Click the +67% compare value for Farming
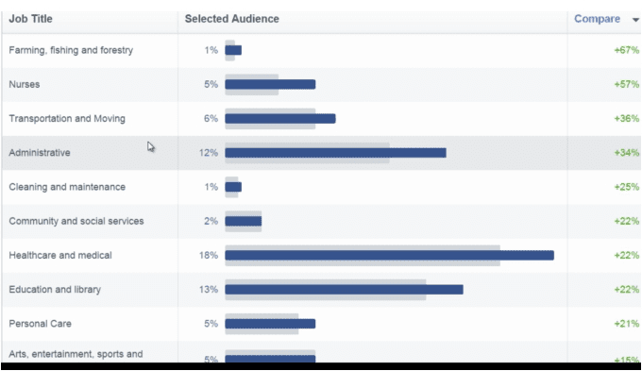Screen dimensions: 642x371 pos(627,50)
